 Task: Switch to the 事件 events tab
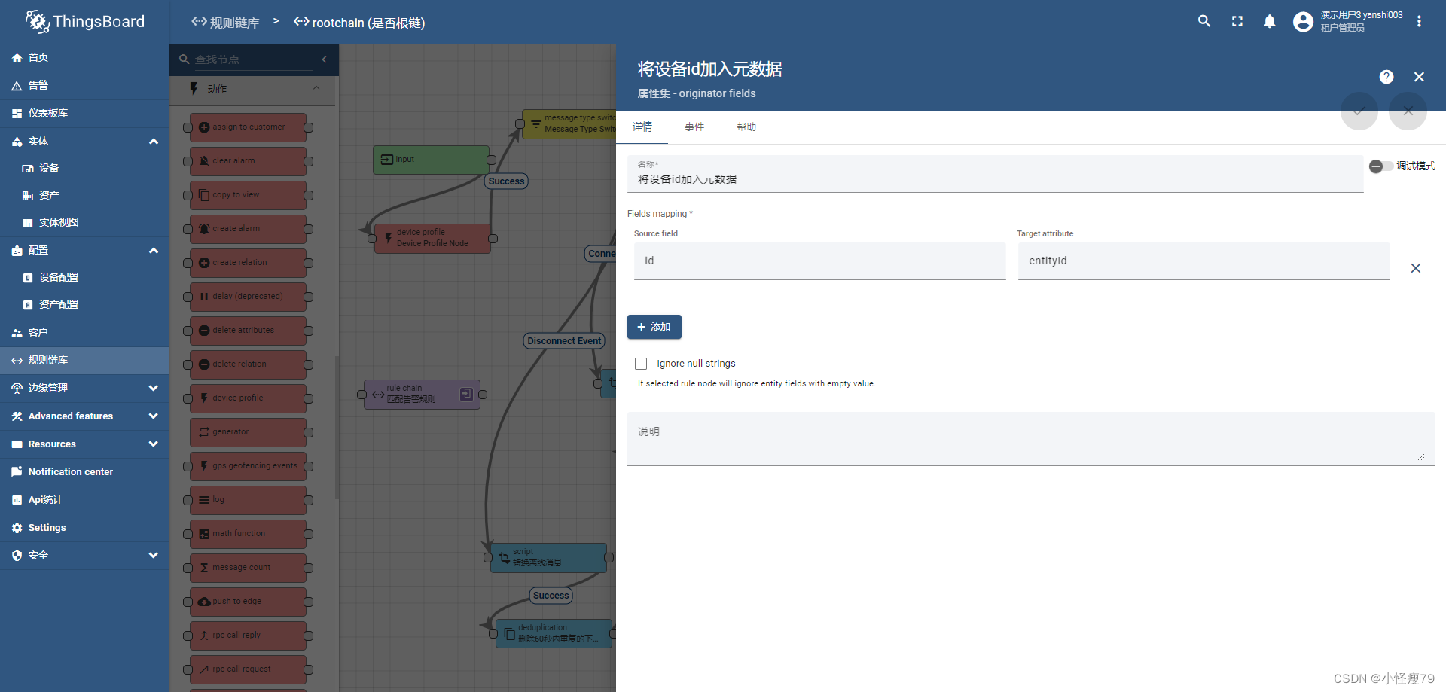[694, 127]
